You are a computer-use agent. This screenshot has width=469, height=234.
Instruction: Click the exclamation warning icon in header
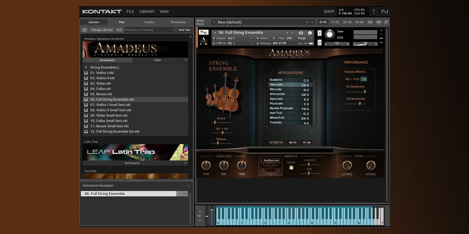click(x=374, y=11)
